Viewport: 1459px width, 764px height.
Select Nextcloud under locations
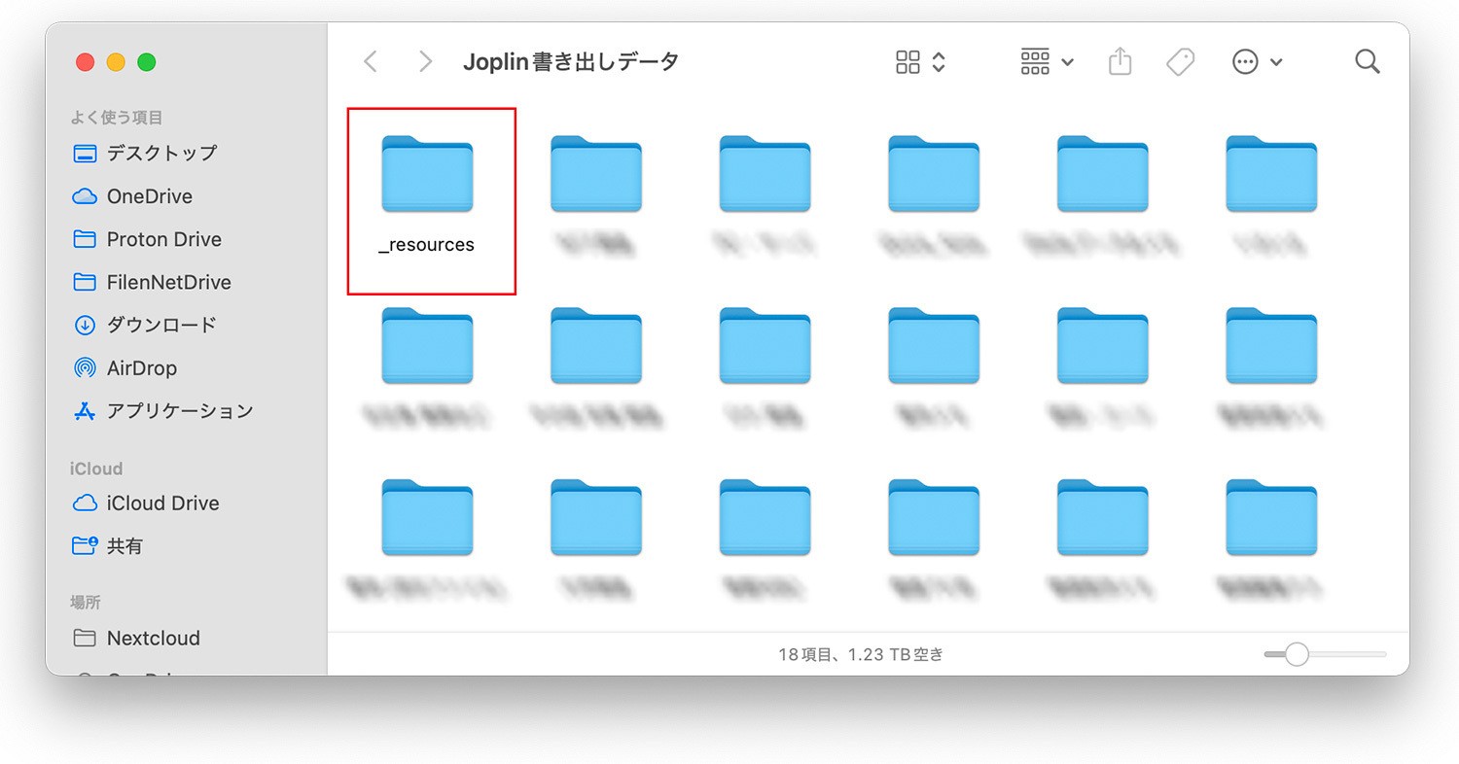pyautogui.click(x=153, y=639)
